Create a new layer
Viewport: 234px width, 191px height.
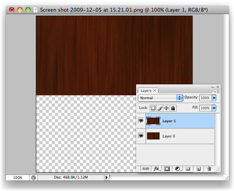198,169
